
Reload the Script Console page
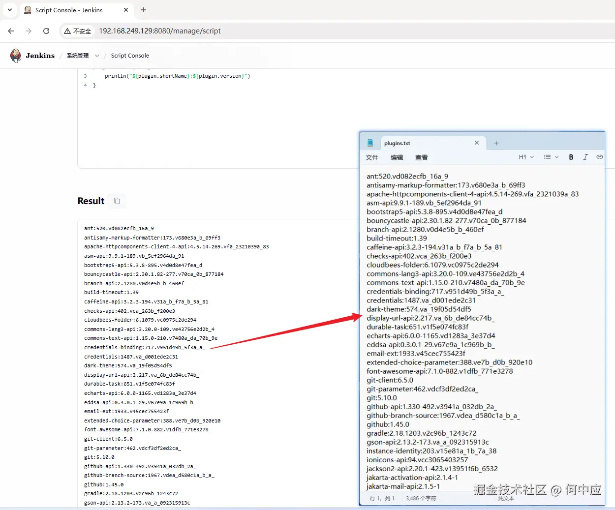tap(46, 31)
